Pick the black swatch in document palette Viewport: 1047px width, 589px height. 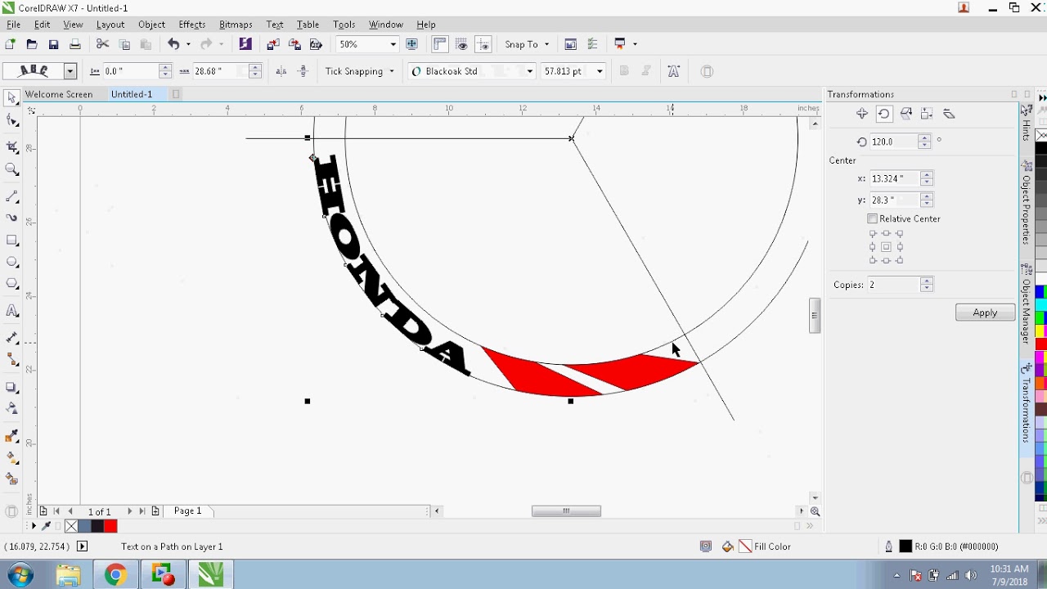click(x=97, y=526)
